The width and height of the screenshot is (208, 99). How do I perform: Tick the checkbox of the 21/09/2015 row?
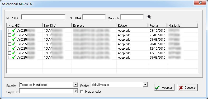(10, 35)
